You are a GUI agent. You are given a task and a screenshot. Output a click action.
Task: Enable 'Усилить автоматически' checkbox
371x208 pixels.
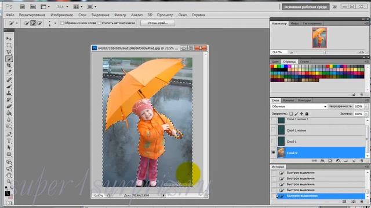(99, 23)
